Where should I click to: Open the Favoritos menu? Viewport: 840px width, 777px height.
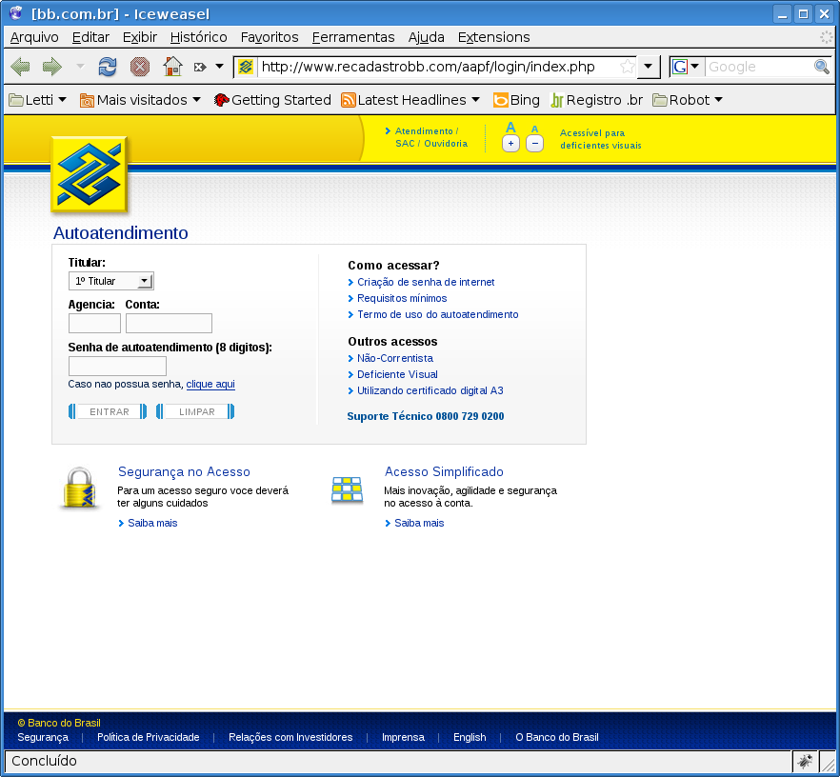[270, 37]
